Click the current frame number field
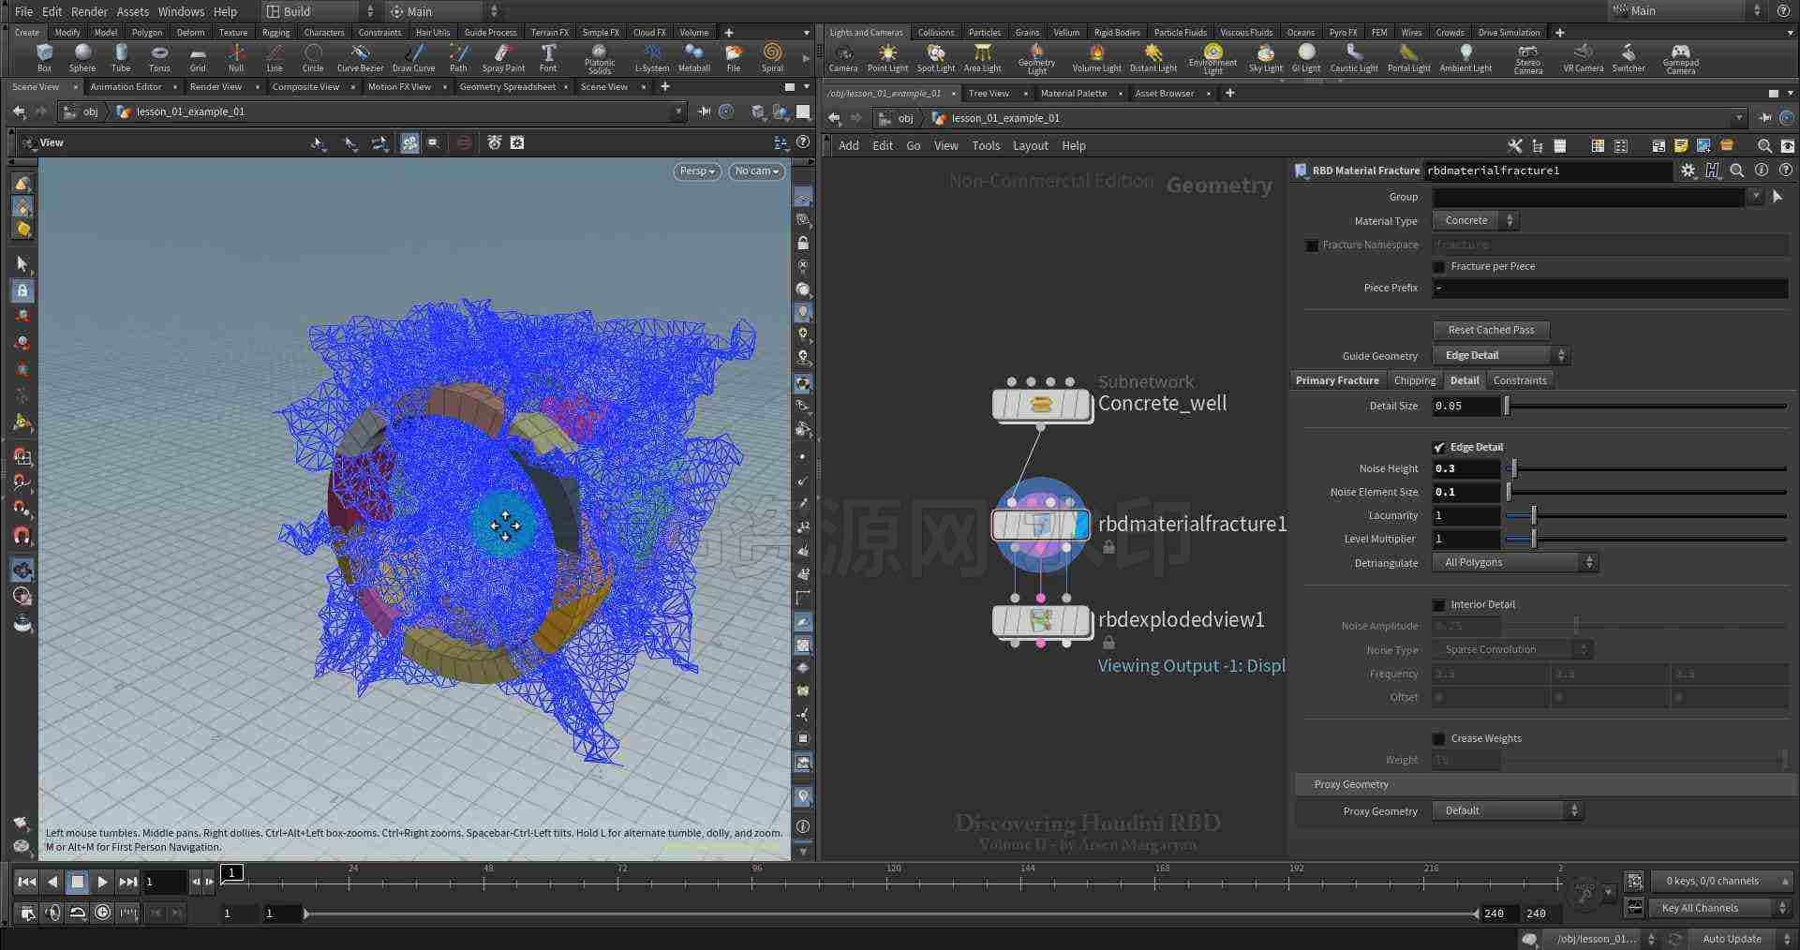1800x950 pixels. click(164, 882)
